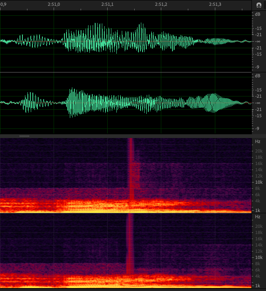
Task: Click the Hz label of the lower spectrogram
Action: [258, 217]
